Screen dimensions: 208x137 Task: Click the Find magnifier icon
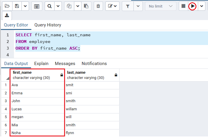pos(50,6)
